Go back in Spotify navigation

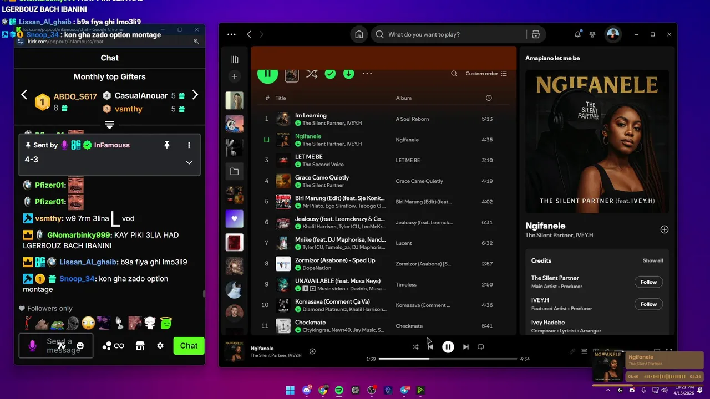[248, 34]
